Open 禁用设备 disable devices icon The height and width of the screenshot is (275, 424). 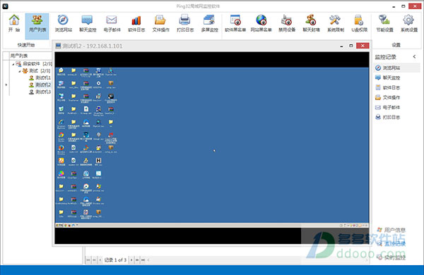[x=287, y=23]
